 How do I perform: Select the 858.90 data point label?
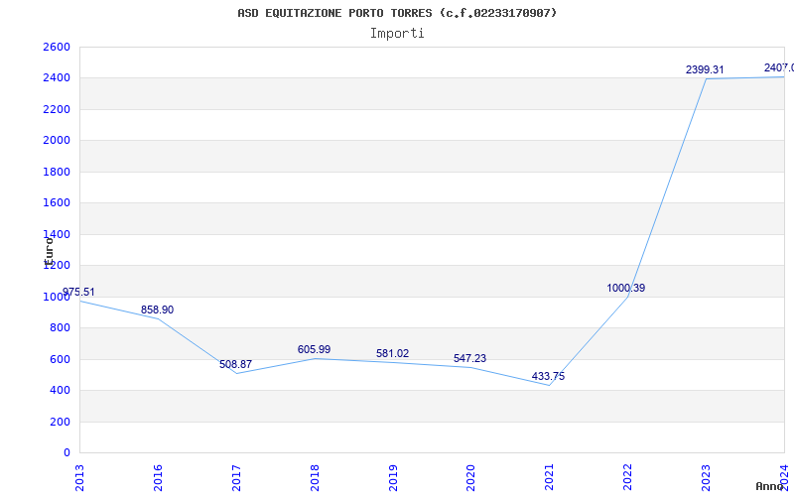click(157, 310)
